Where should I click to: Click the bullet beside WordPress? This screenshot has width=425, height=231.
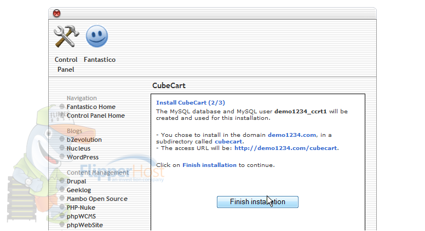(62, 157)
